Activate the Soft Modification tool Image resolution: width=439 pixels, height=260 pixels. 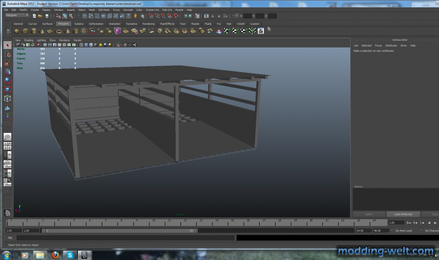(7, 108)
